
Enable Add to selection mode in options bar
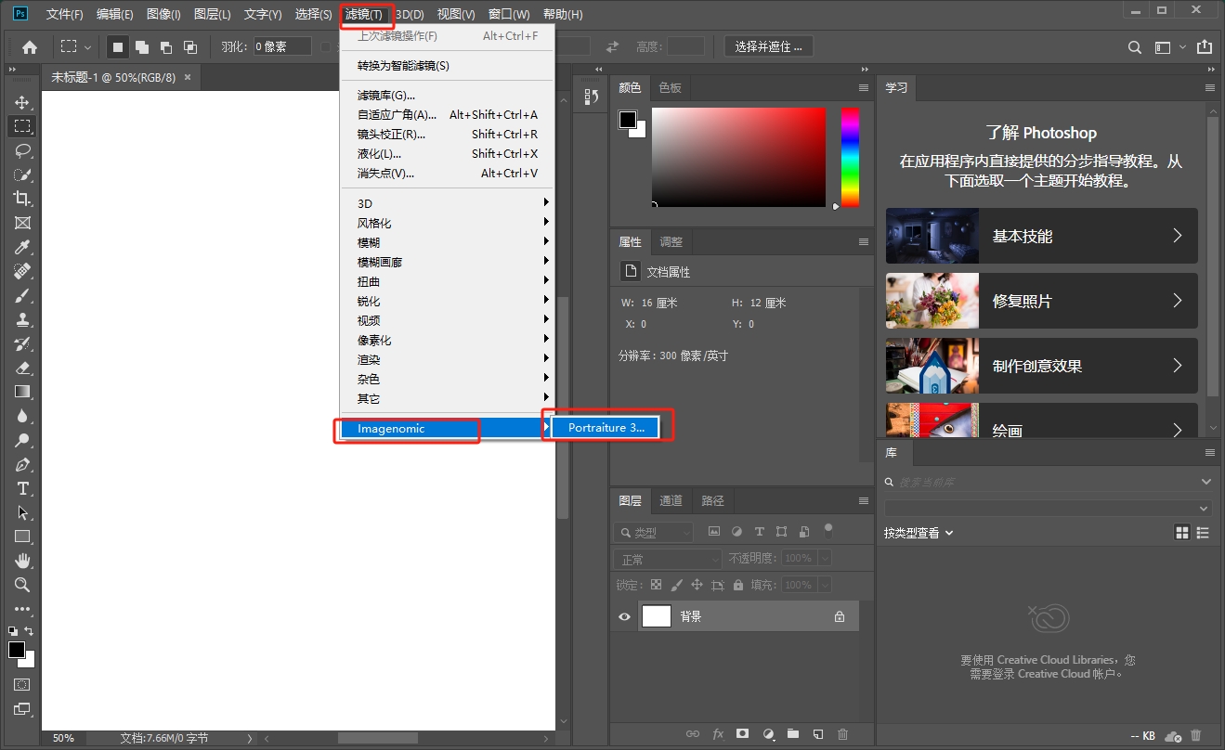pyautogui.click(x=144, y=45)
